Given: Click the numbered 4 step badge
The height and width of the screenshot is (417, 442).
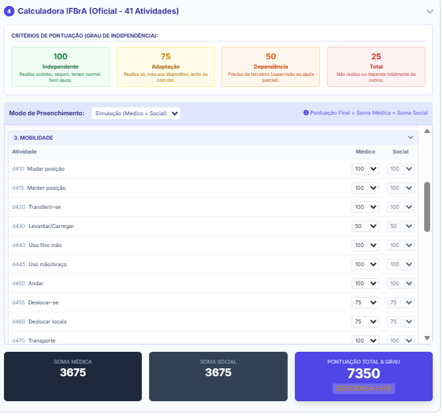Looking at the screenshot, I should (x=9, y=11).
